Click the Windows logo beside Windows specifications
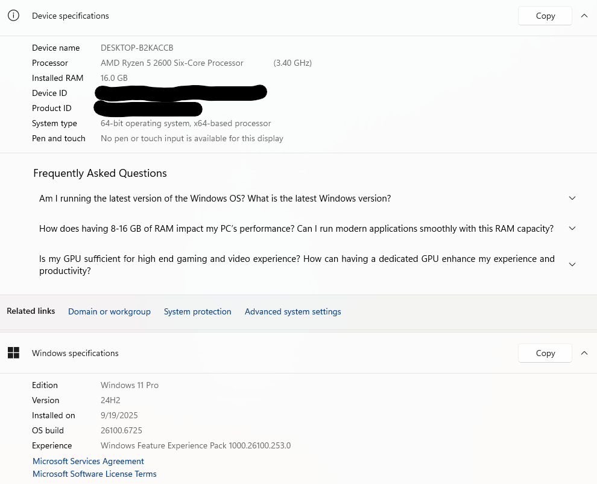The width and height of the screenshot is (597, 484). coord(13,353)
